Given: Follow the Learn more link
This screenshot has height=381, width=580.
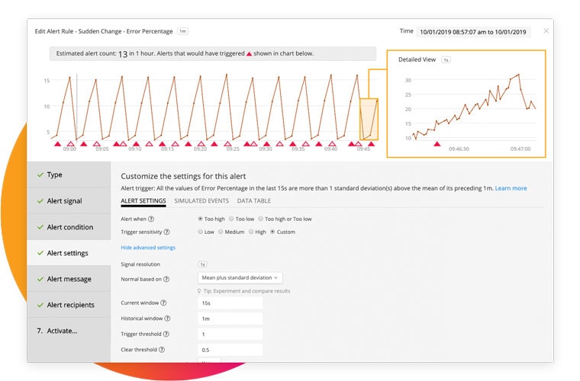Looking at the screenshot, I should [511, 188].
